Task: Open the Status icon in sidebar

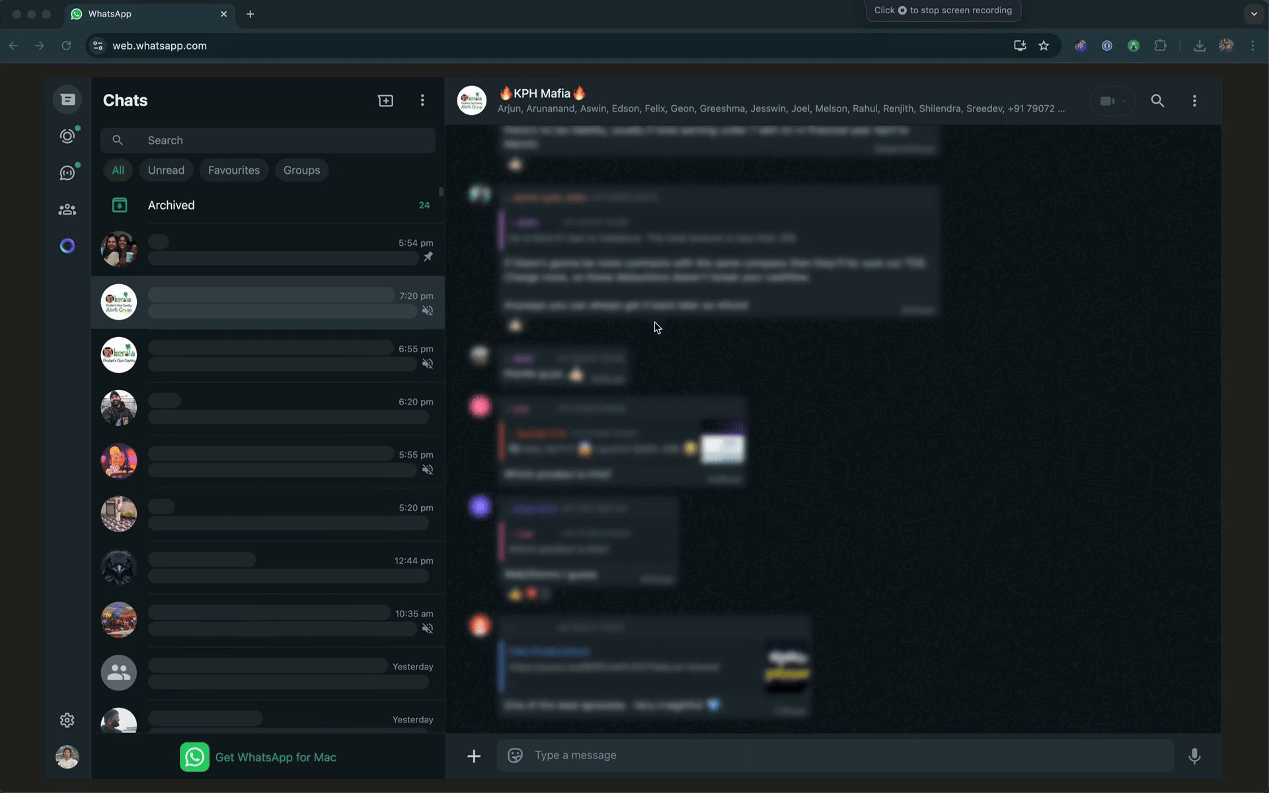Action: tap(67, 136)
